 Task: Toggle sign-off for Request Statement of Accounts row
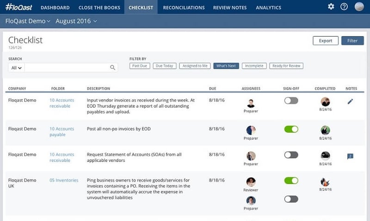[291, 155]
